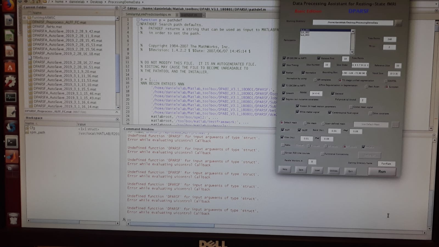The width and height of the screenshot is (439, 247).
Task: Click the FunImgARWSC folder icon
Action: click(29, 18)
